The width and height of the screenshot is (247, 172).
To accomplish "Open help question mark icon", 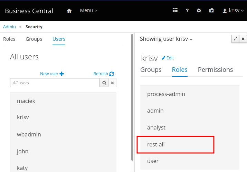I will [x=187, y=11].
